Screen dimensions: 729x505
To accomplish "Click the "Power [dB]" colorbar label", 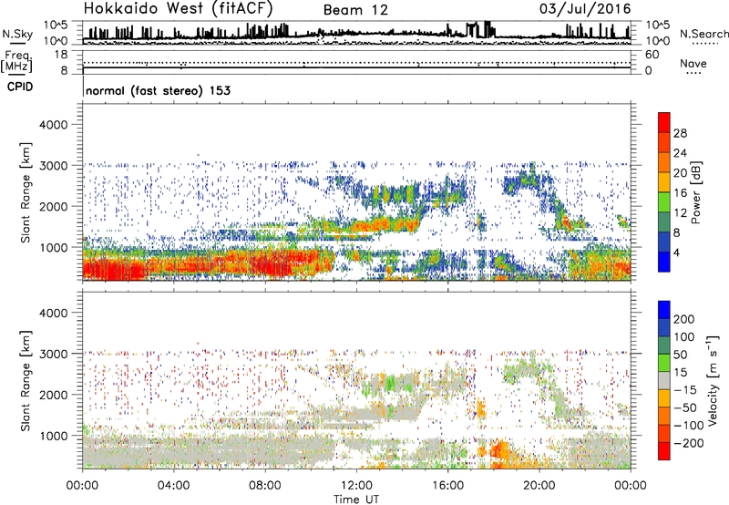I will click(x=696, y=192).
